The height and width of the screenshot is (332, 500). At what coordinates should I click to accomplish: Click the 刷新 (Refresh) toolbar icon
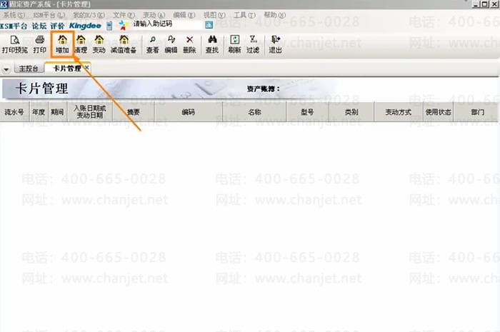[x=234, y=41]
